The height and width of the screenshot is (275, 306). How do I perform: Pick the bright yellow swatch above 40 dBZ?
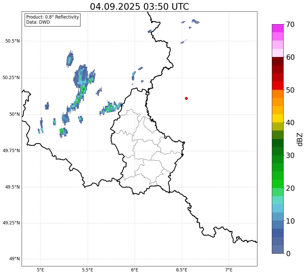(278, 118)
